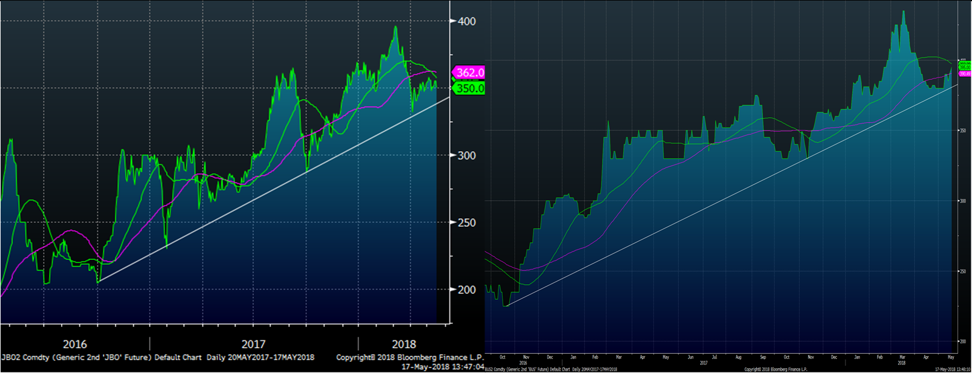972x373 pixels.
Task: Select the 400 axis label on left chart
Action: click(466, 21)
